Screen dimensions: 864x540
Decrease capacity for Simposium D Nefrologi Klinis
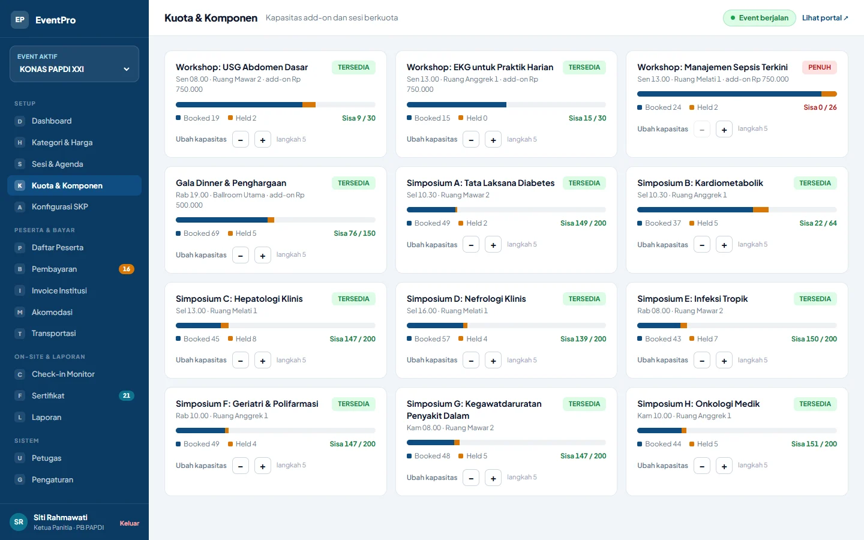pyautogui.click(x=471, y=361)
